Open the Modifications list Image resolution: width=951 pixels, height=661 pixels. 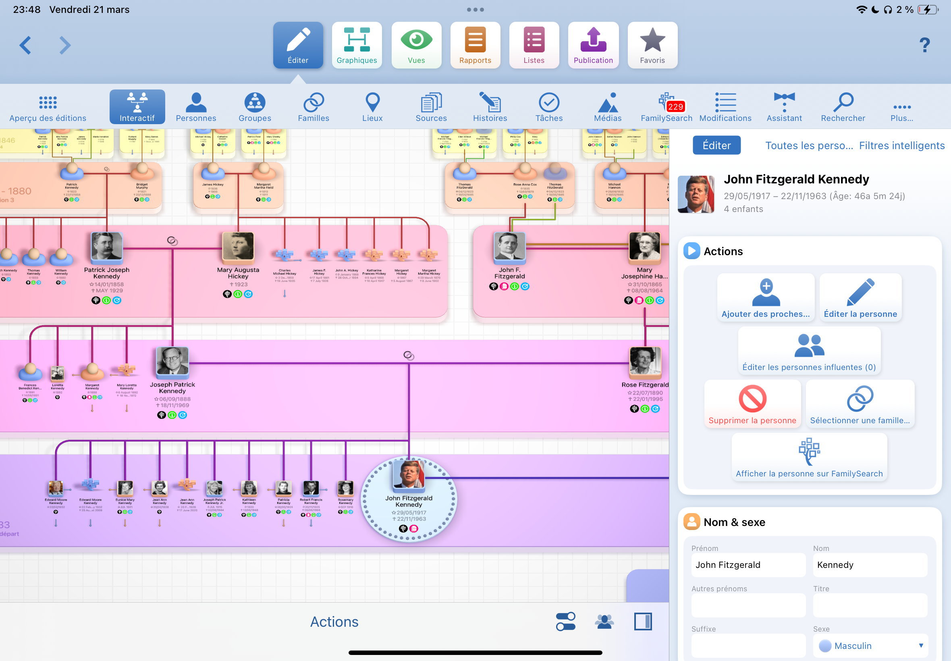(x=725, y=107)
